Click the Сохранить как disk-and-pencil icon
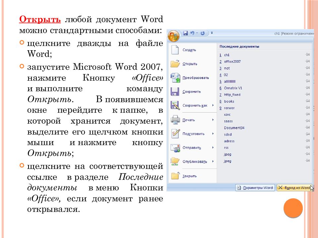Image resolution: width=318 pixels, height=238 pixels. click(175, 105)
